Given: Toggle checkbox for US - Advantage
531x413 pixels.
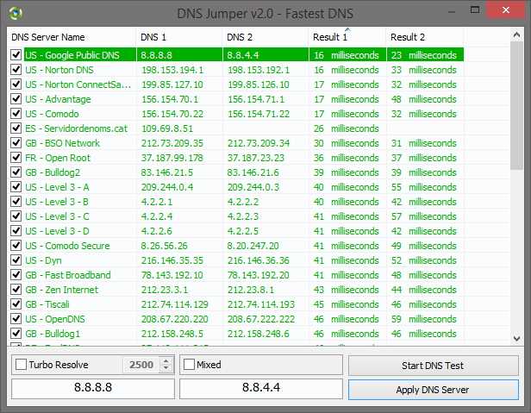Looking at the screenshot, I should [16, 98].
